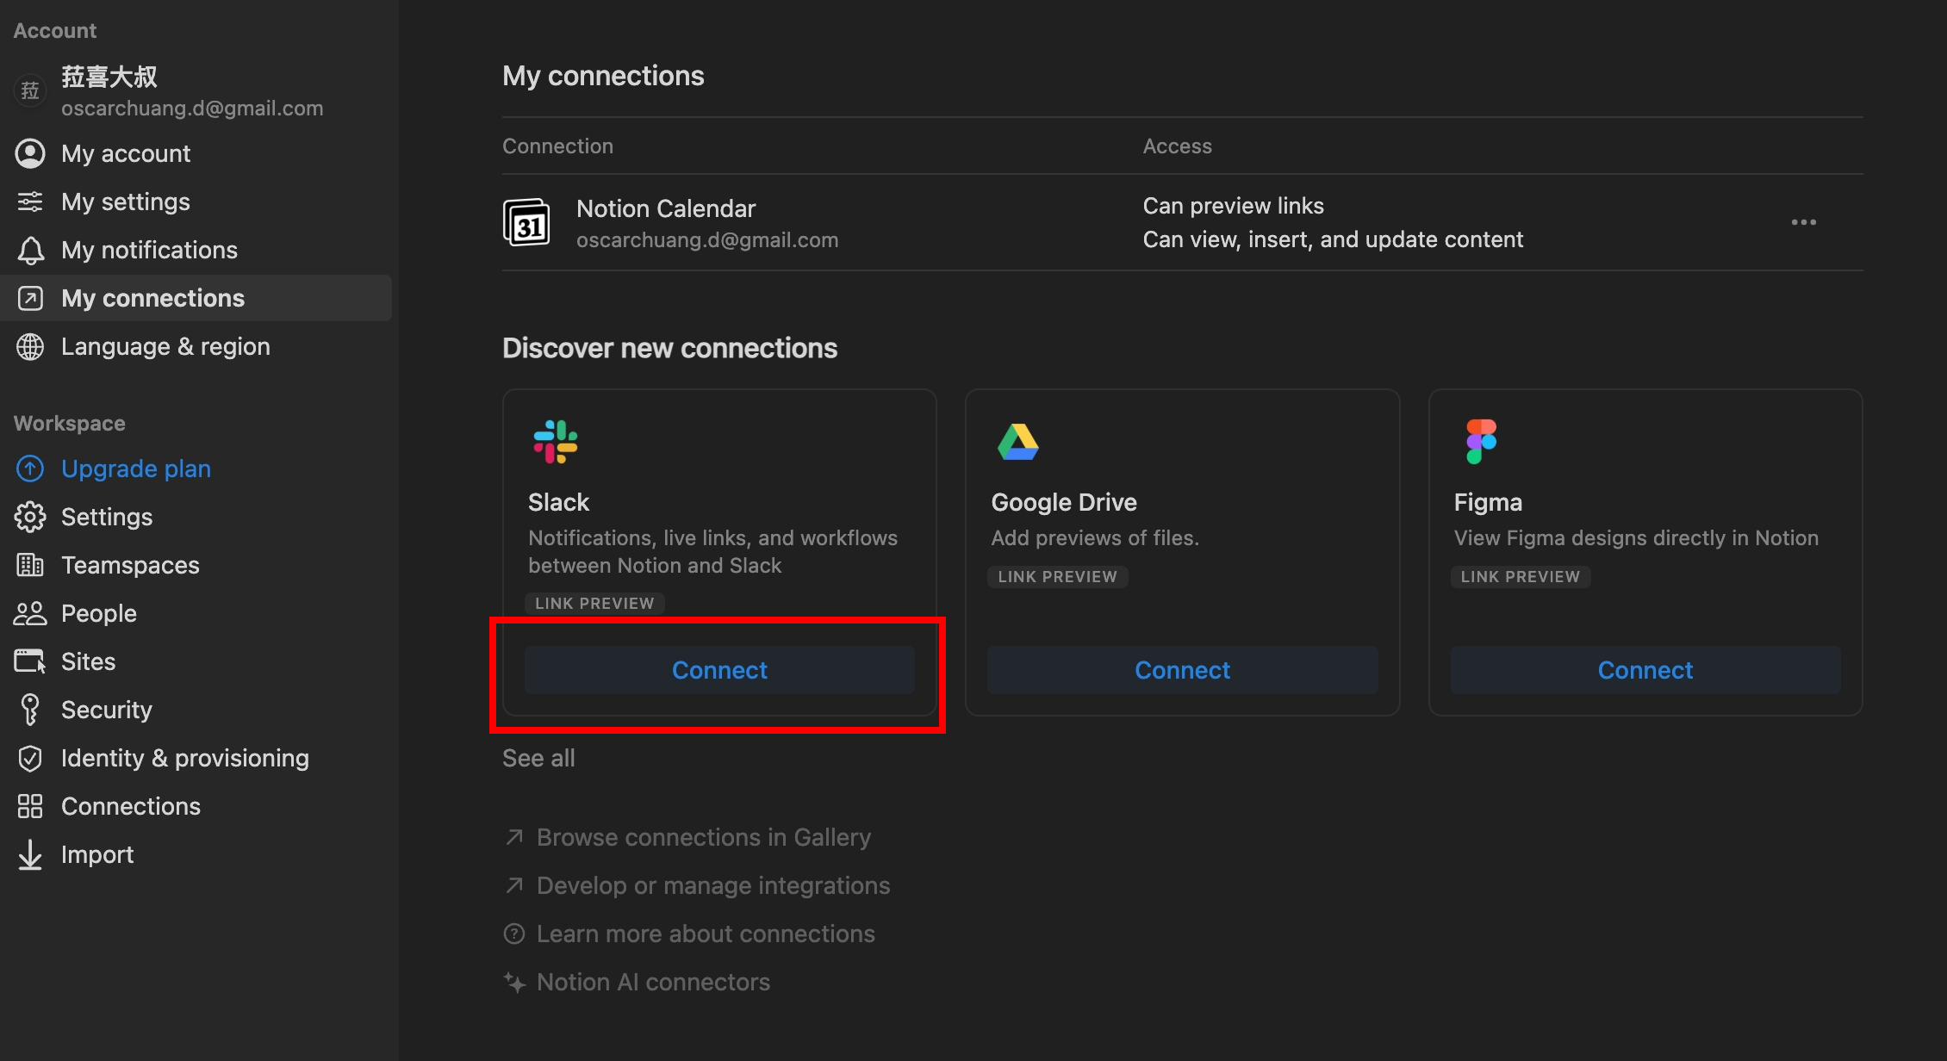
Task: Click the LINK PREVIEW tag on Figma card
Action: pyautogui.click(x=1521, y=577)
